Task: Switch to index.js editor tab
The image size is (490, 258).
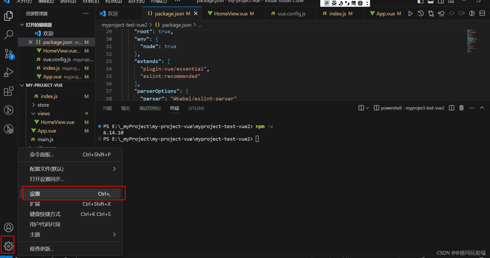Action: 340,14
